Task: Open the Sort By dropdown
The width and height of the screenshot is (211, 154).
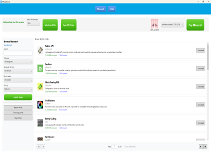Action: [x=18, y=89]
